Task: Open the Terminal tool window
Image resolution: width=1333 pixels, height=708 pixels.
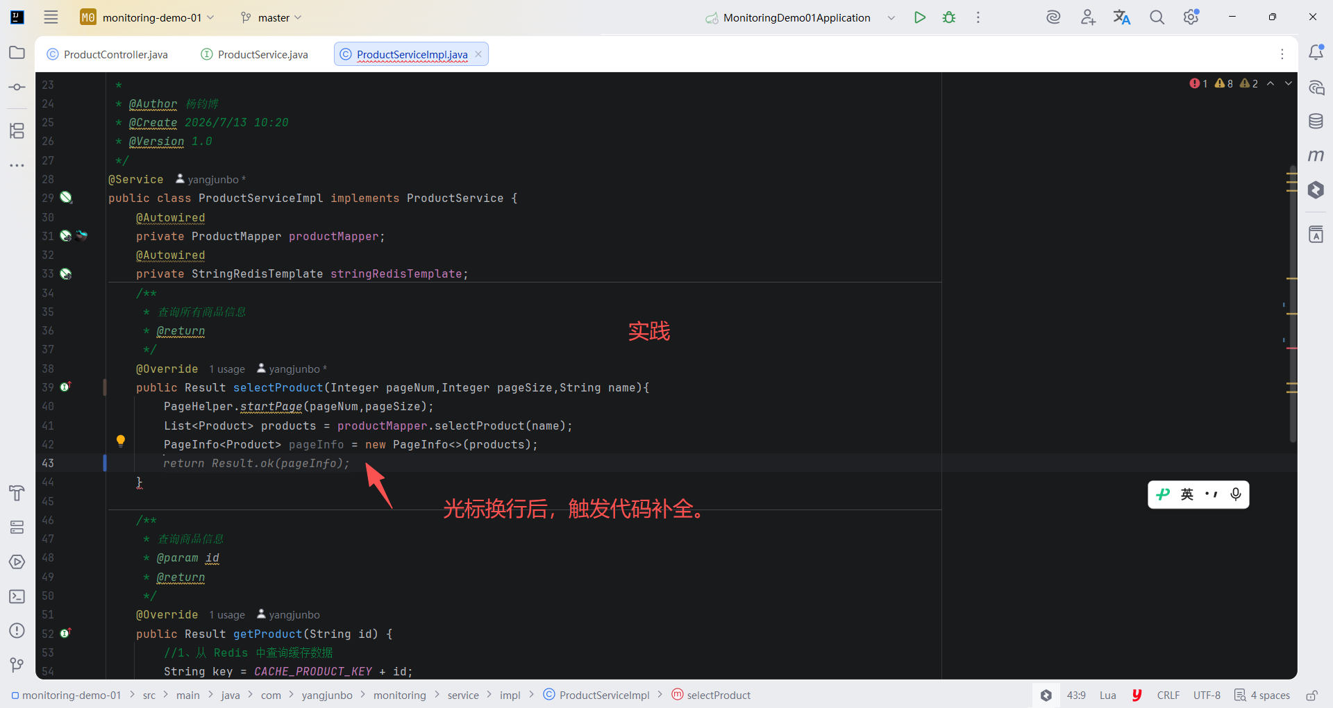Action: point(17,596)
